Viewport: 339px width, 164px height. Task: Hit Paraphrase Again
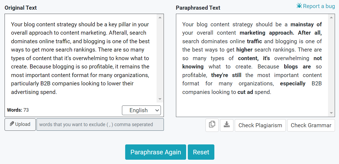(x=156, y=152)
